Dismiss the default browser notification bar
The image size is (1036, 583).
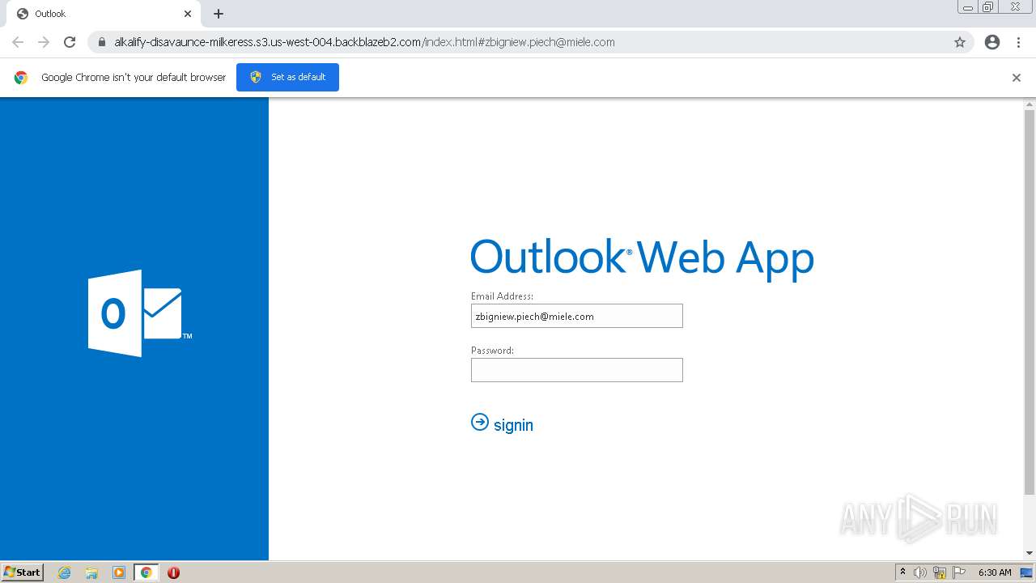(1017, 78)
